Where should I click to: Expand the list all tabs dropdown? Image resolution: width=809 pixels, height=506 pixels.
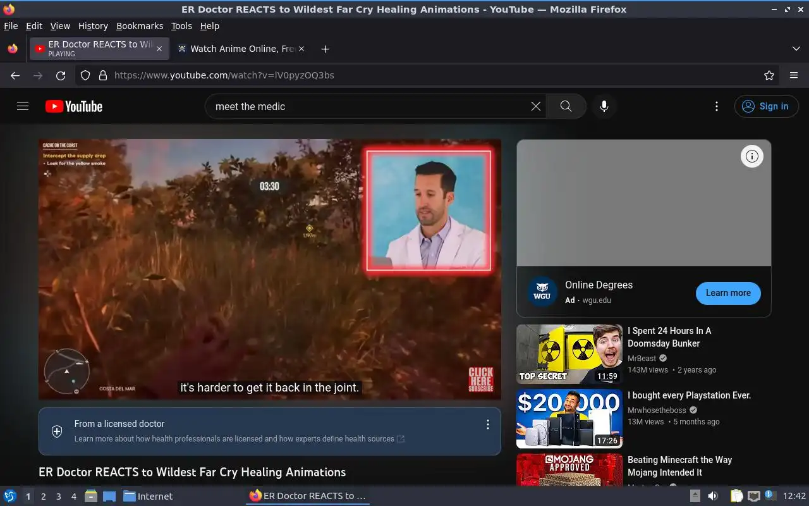click(796, 49)
